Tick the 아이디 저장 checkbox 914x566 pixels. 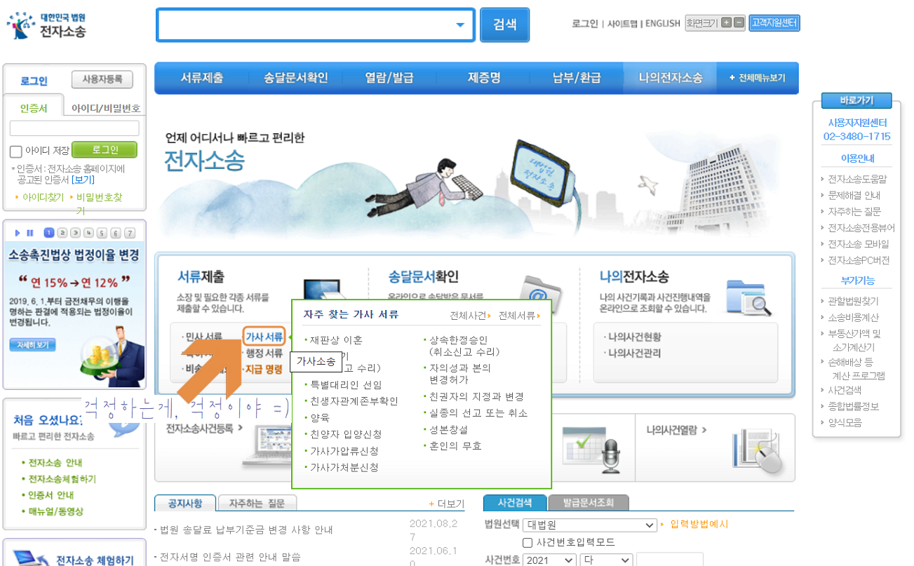pyautogui.click(x=16, y=151)
